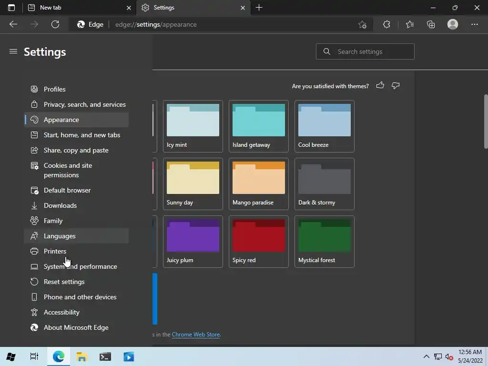Select the Settings tab

[193, 8]
